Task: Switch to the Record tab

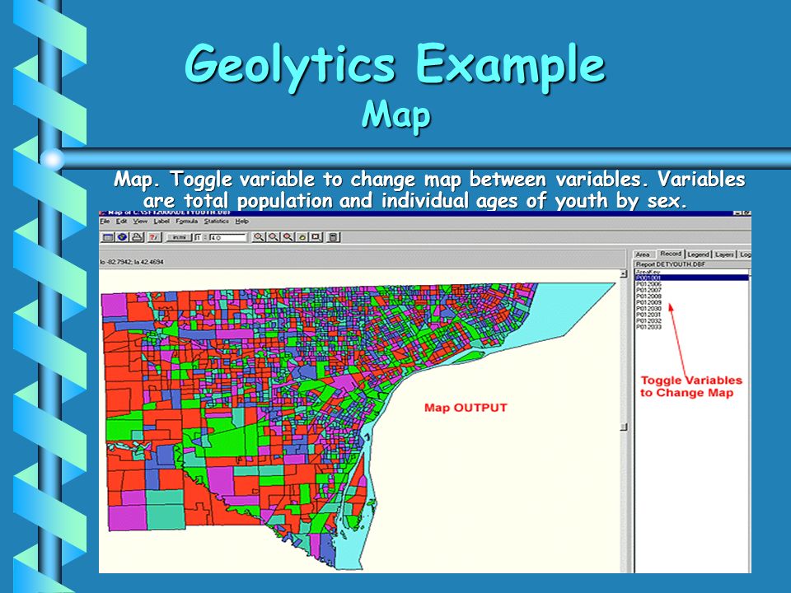Action: coord(671,254)
